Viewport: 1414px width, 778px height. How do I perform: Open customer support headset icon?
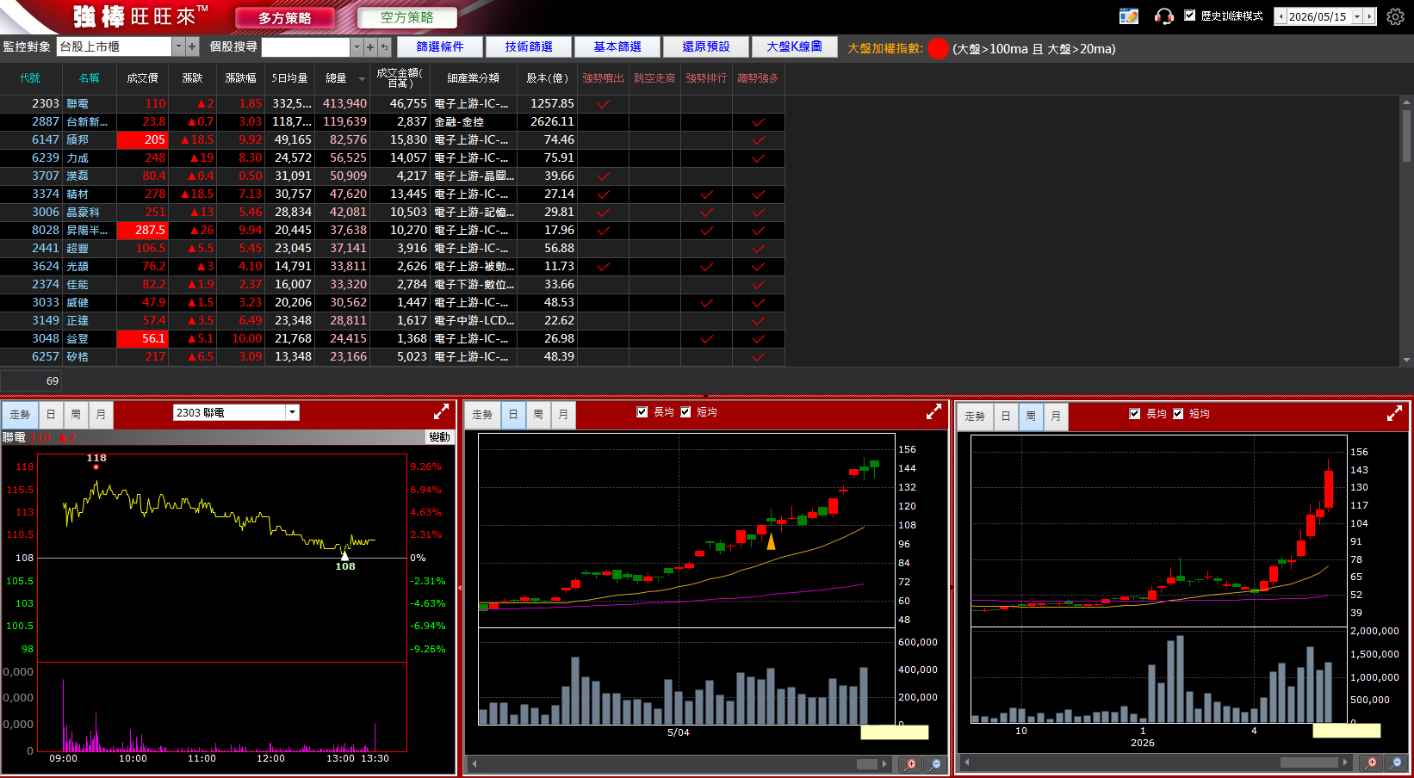[x=1164, y=16]
